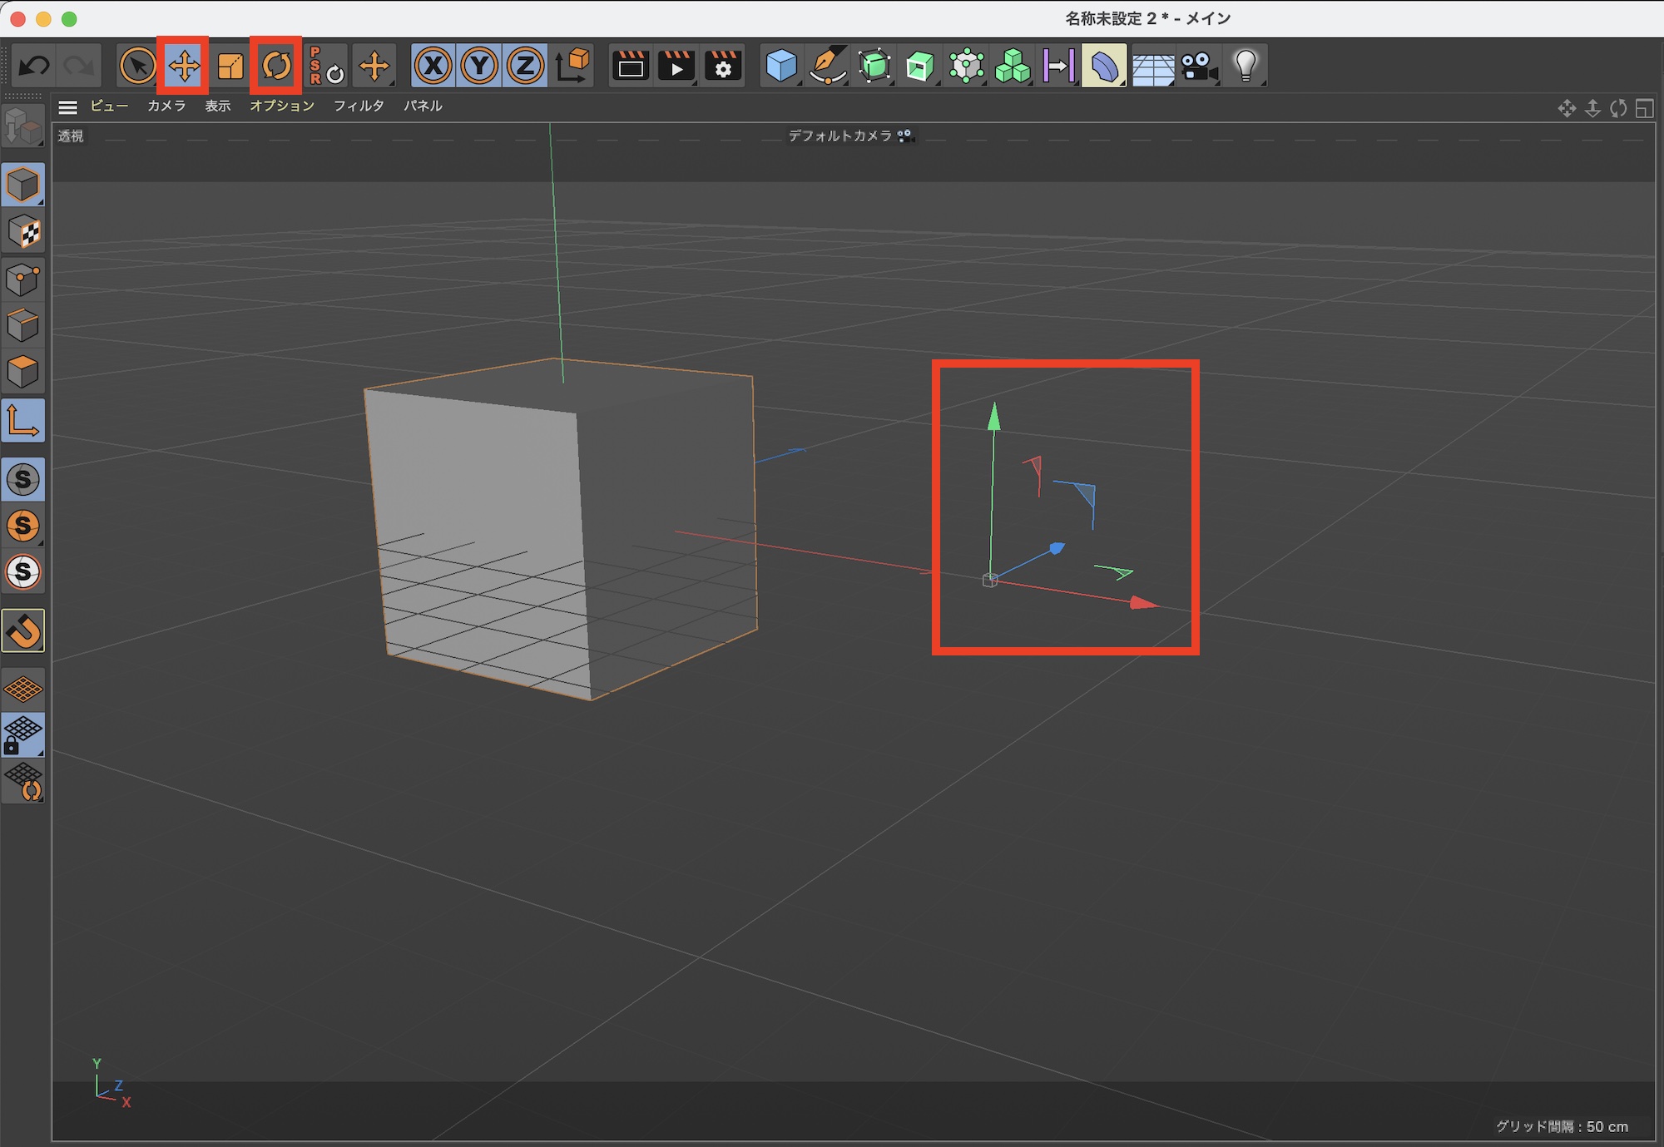Add a camera object

(x=1199, y=66)
